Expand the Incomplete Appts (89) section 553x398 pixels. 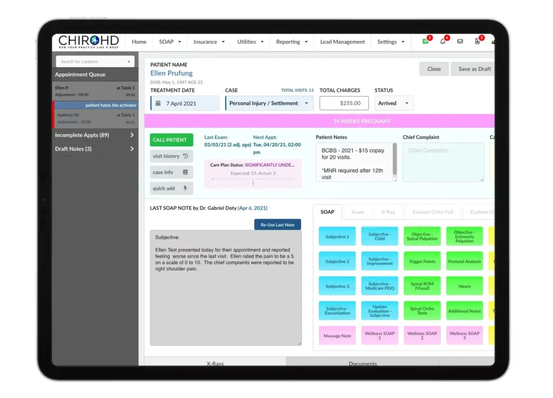[x=95, y=135]
